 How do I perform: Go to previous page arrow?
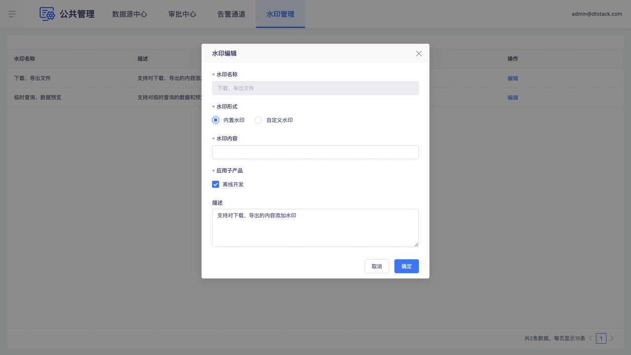(591, 338)
